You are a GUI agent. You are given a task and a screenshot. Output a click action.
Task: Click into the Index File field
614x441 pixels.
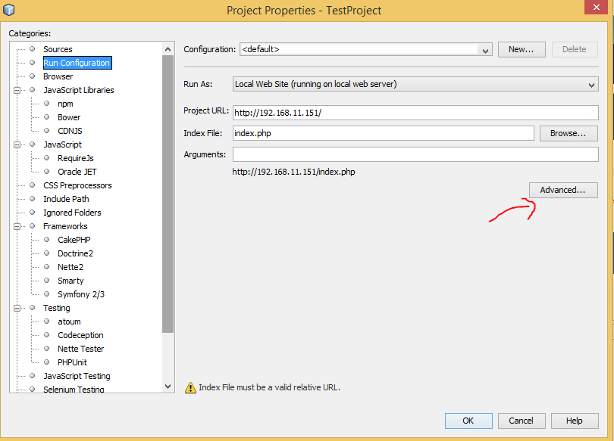(x=383, y=133)
